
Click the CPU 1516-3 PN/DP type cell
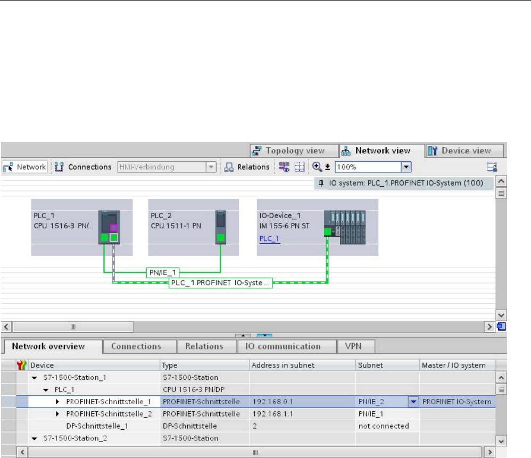(204, 389)
